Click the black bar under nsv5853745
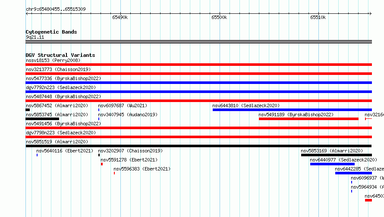The image size is (384, 217). tap(42, 119)
